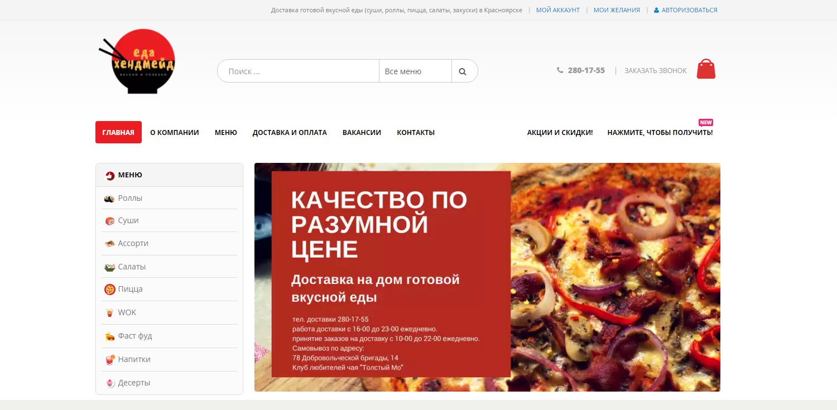Screen dimensions: 837x410
Task: Click the Пицца icon in menu list
Action: coord(109,290)
